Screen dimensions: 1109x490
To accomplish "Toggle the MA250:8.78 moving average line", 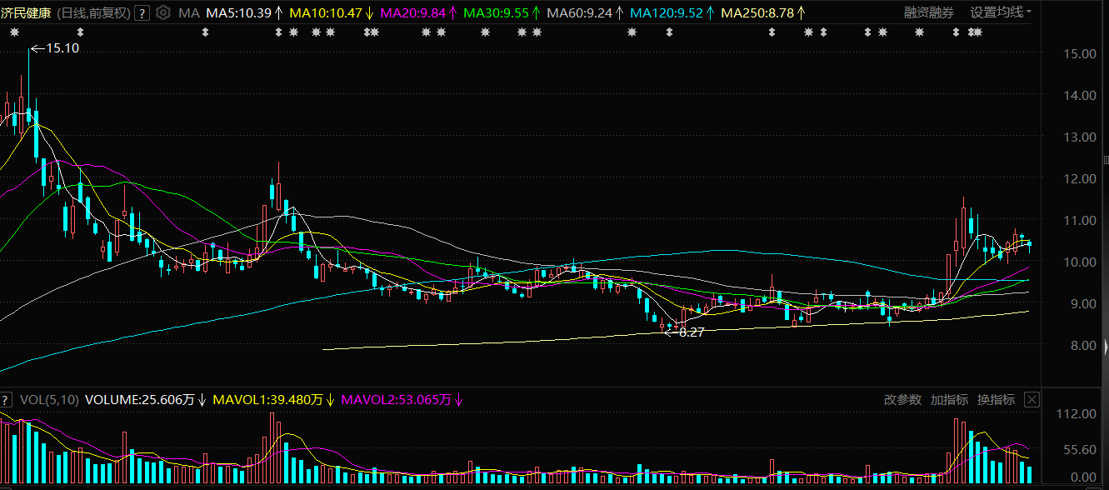I will 763,12.
